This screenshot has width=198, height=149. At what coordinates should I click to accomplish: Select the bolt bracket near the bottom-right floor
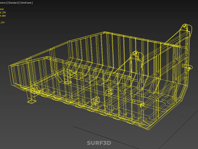[x=141, y=105]
